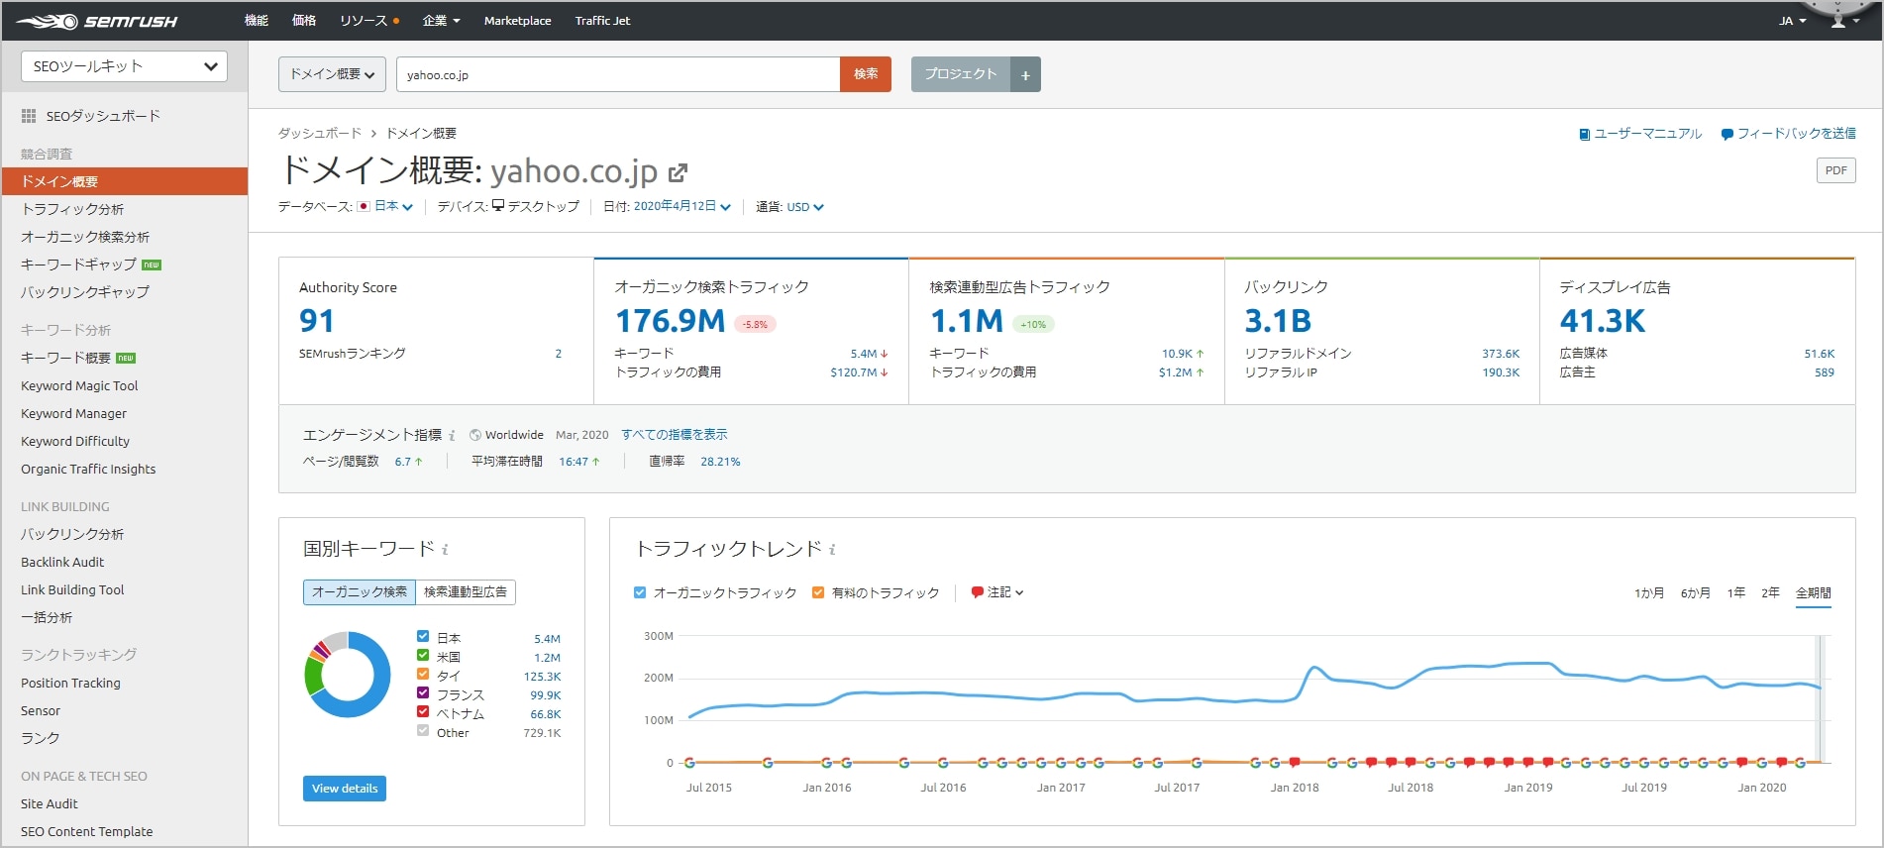
Task: Toggle the フランス country checkbox
Action: (423, 693)
